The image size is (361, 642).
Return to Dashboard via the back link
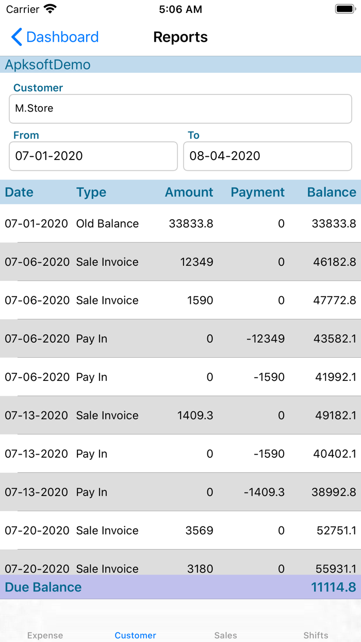click(62, 37)
